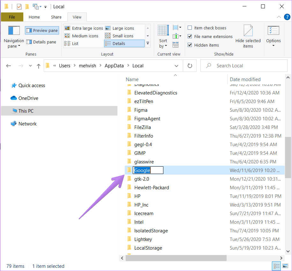Select the Icecream folder icon

click(129, 213)
